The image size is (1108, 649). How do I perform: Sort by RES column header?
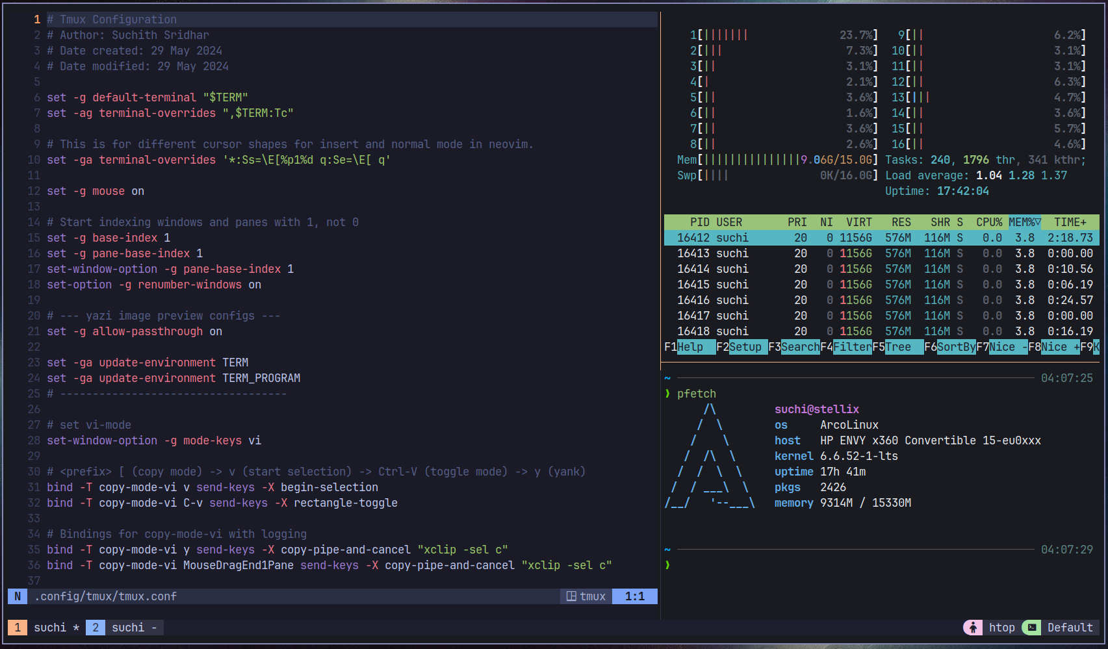[x=901, y=222]
